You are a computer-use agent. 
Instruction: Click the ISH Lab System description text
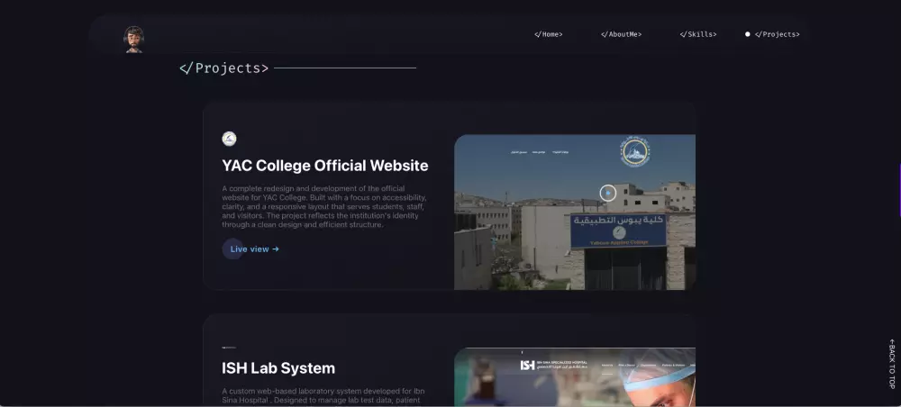(323, 395)
